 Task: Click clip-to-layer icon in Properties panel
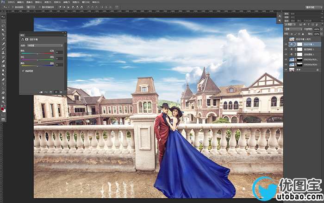(41, 92)
